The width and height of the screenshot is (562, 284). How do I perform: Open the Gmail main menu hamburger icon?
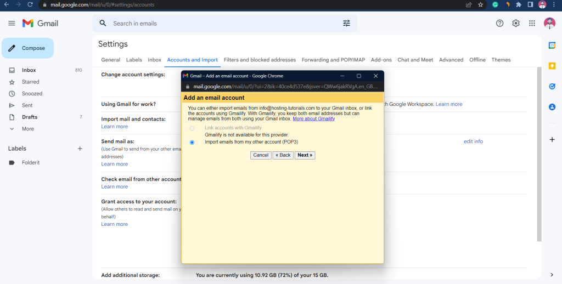coord(12,23)
